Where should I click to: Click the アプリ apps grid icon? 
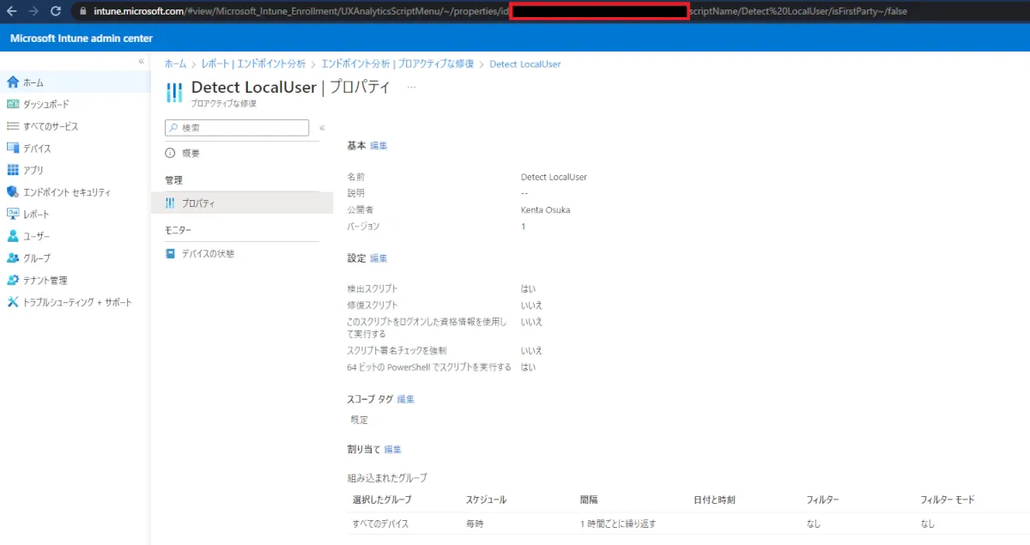[13, 170]
